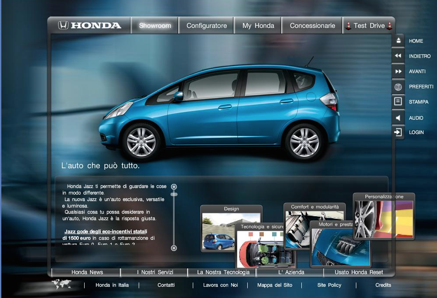Open the Showroom tab
Image resolution: width=437 pixels, height=298 pixels.
pyautogui.click(x=155, y=26)
